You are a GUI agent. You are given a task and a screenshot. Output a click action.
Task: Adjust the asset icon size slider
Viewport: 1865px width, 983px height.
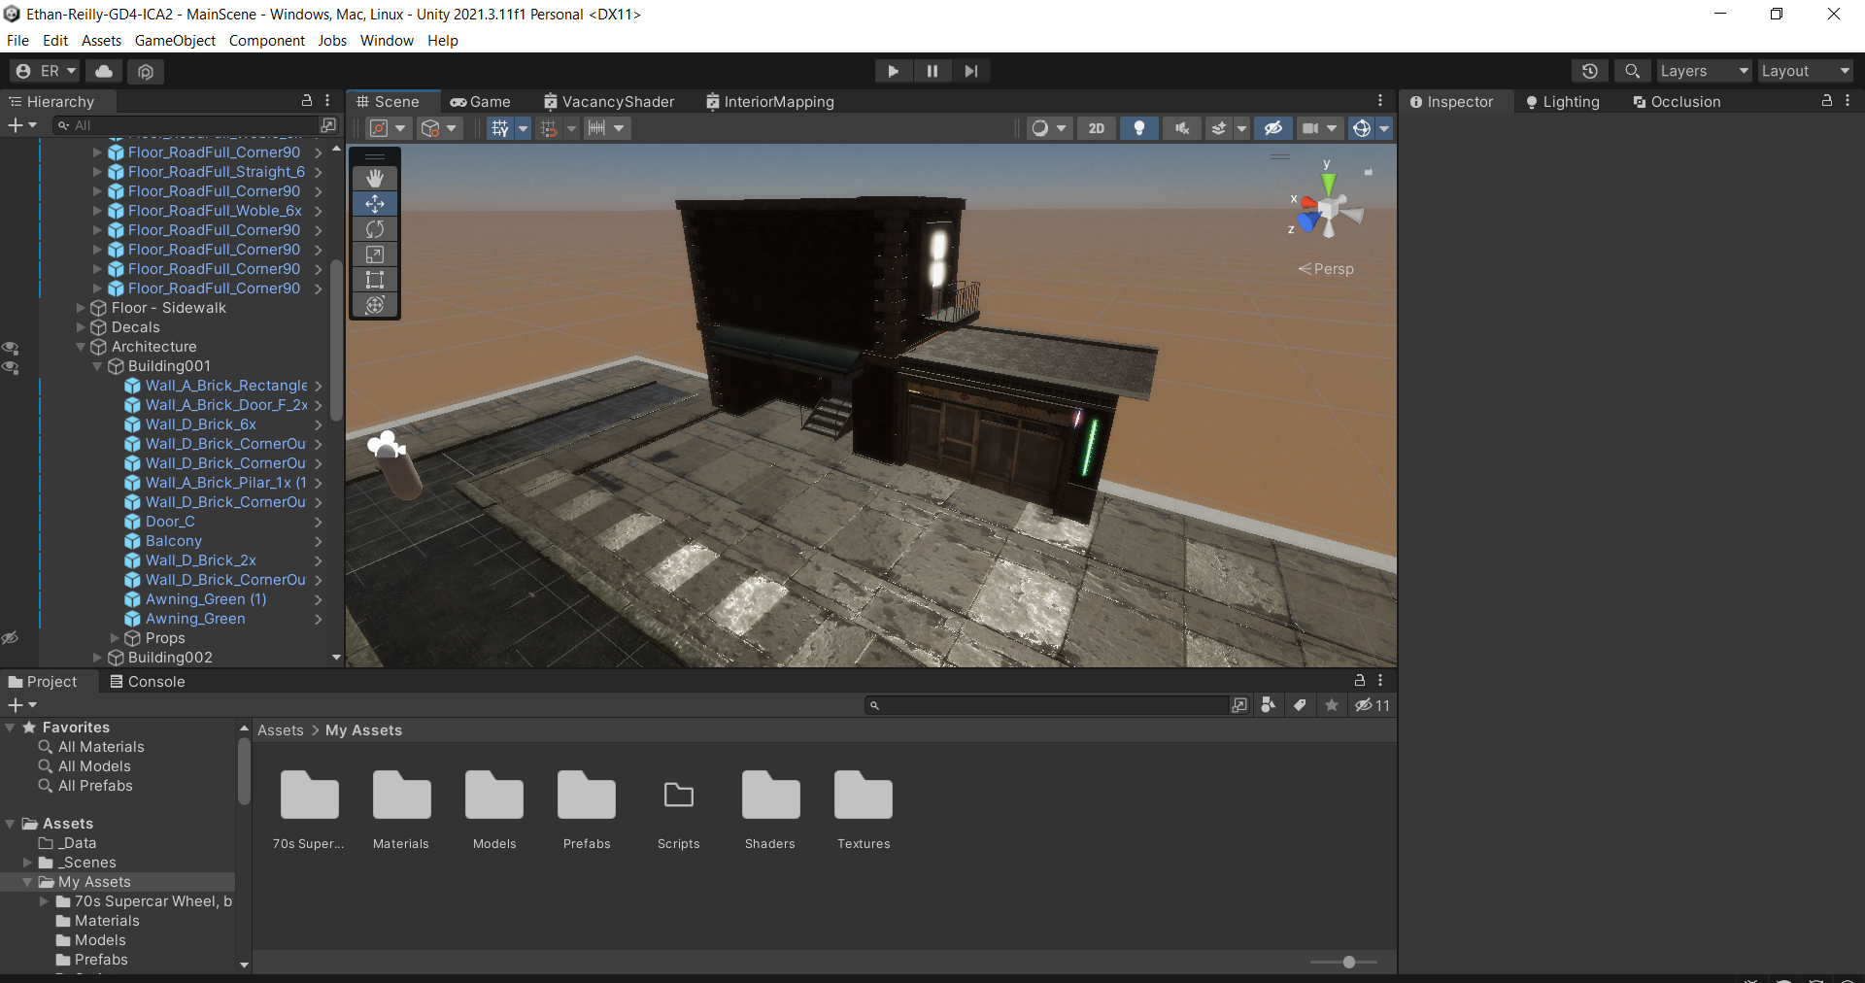tap(1348, 962)
